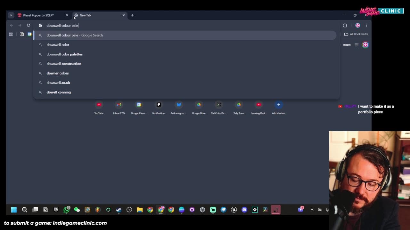Viewport: 410px width, 230px height.
Task: Open the Notion bookmark icon
Action: pyautogui.click(x=22, y=34)
